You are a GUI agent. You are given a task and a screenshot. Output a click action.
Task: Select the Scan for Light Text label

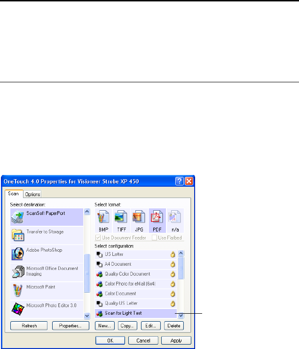click(123, 313)
